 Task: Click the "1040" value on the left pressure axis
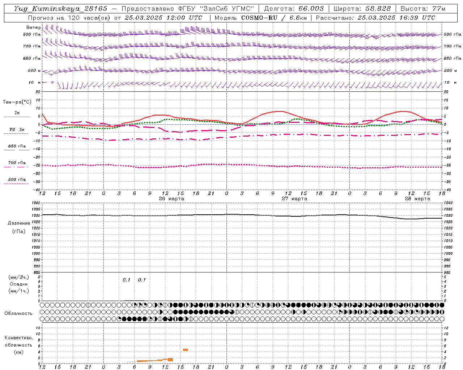[x=37, y=203]
